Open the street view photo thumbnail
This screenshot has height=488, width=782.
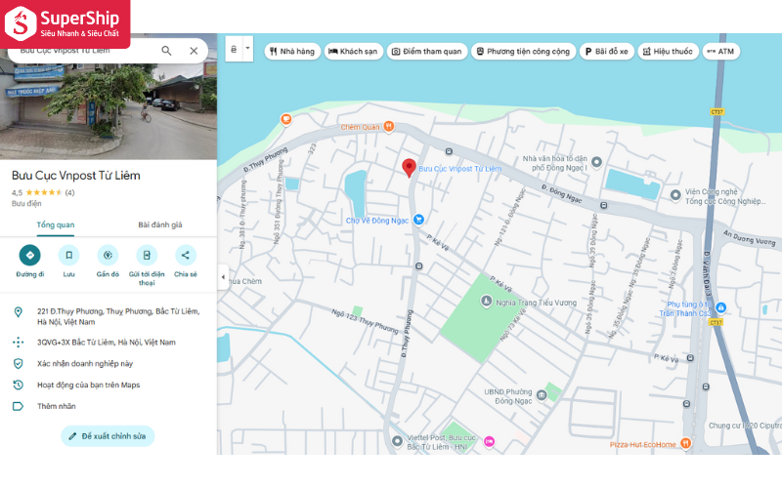(109, 110)
